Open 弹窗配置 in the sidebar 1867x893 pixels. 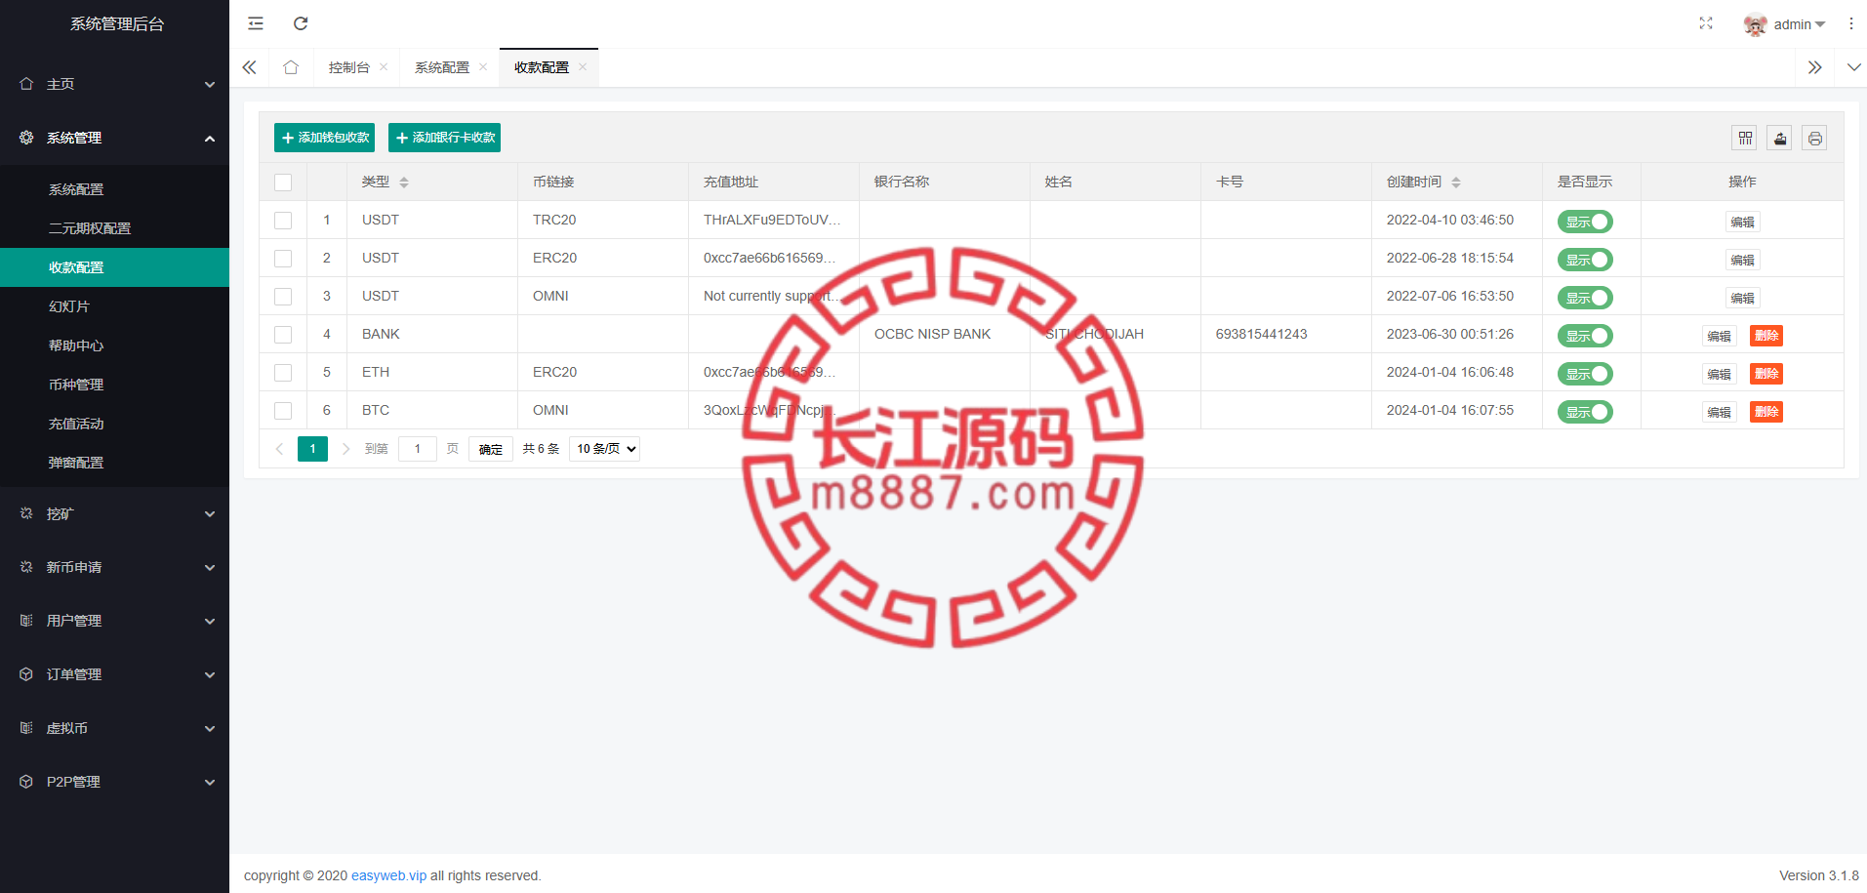(x=114, y=463)
